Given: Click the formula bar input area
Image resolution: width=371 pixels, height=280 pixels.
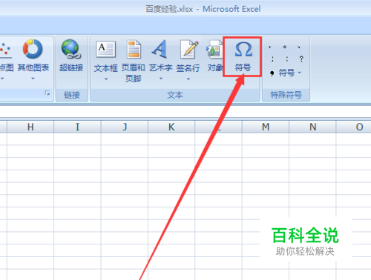Looking at the screenshot, I should 185,112.
